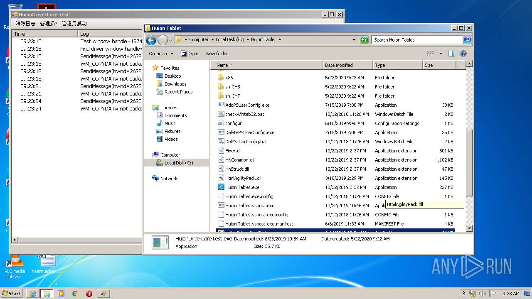Select HNCommon.dll file icon

coord(221,160)
